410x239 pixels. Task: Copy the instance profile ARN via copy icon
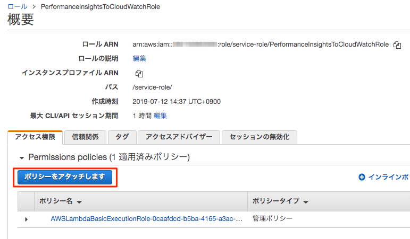click(139, 74)
